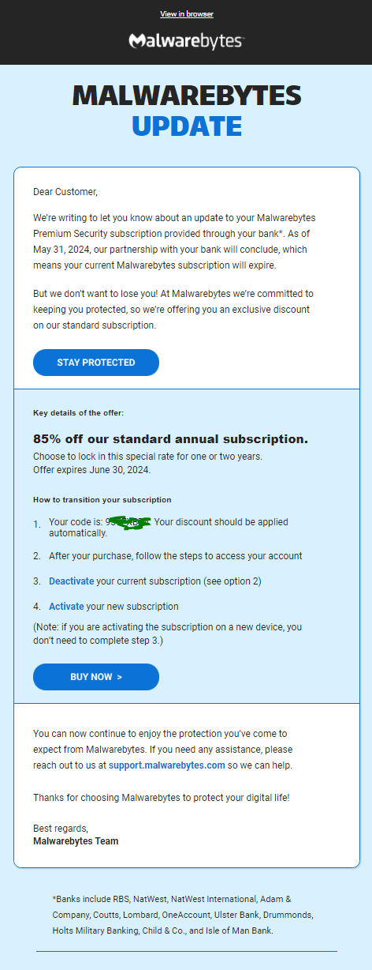Click the Thanks for choosing Malwarebytes line

click(161, 798)
